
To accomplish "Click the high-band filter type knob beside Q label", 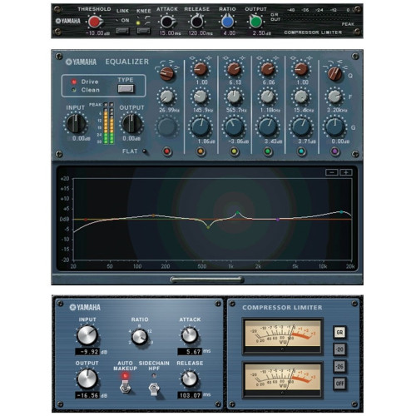I will tap(335, 73).
